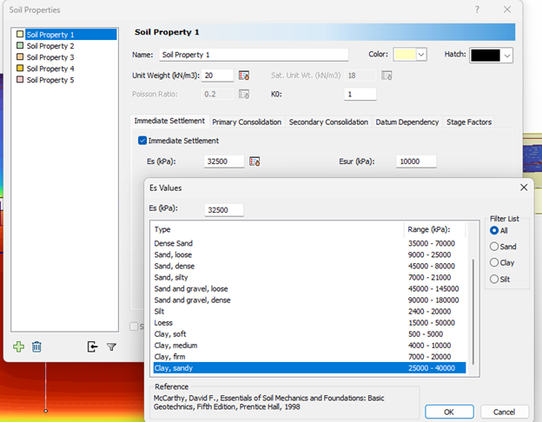542x422 pixels.
Task: Switch to Immediate Settlement tab
Action: click(169, 121)
